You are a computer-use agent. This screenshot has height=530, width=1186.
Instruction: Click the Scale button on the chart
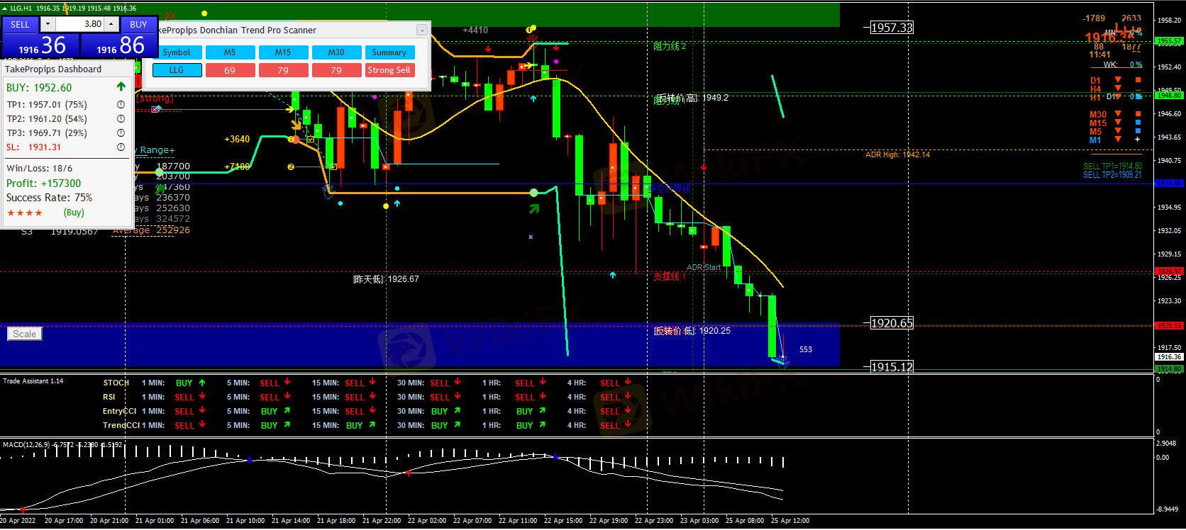click(x=24, y=334)
